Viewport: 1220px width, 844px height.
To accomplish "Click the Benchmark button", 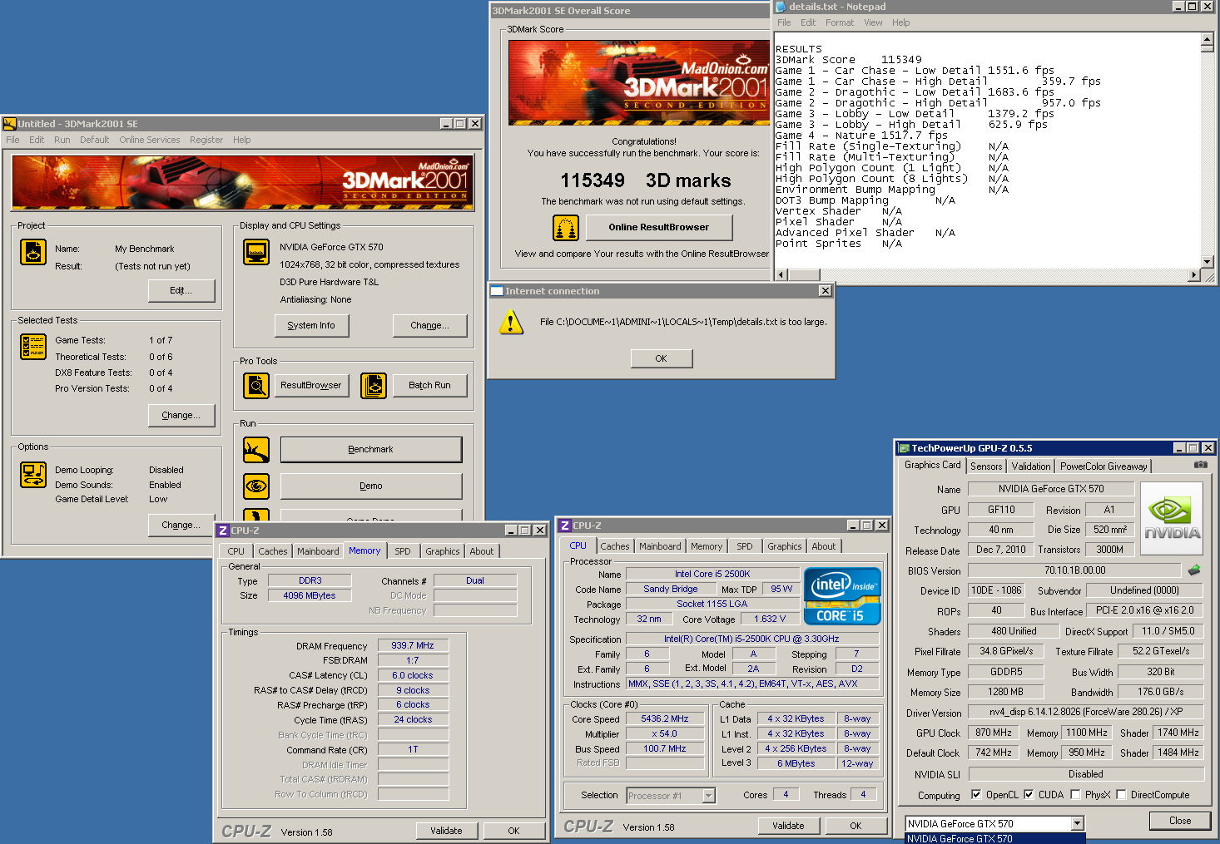I will click(371, 450).
